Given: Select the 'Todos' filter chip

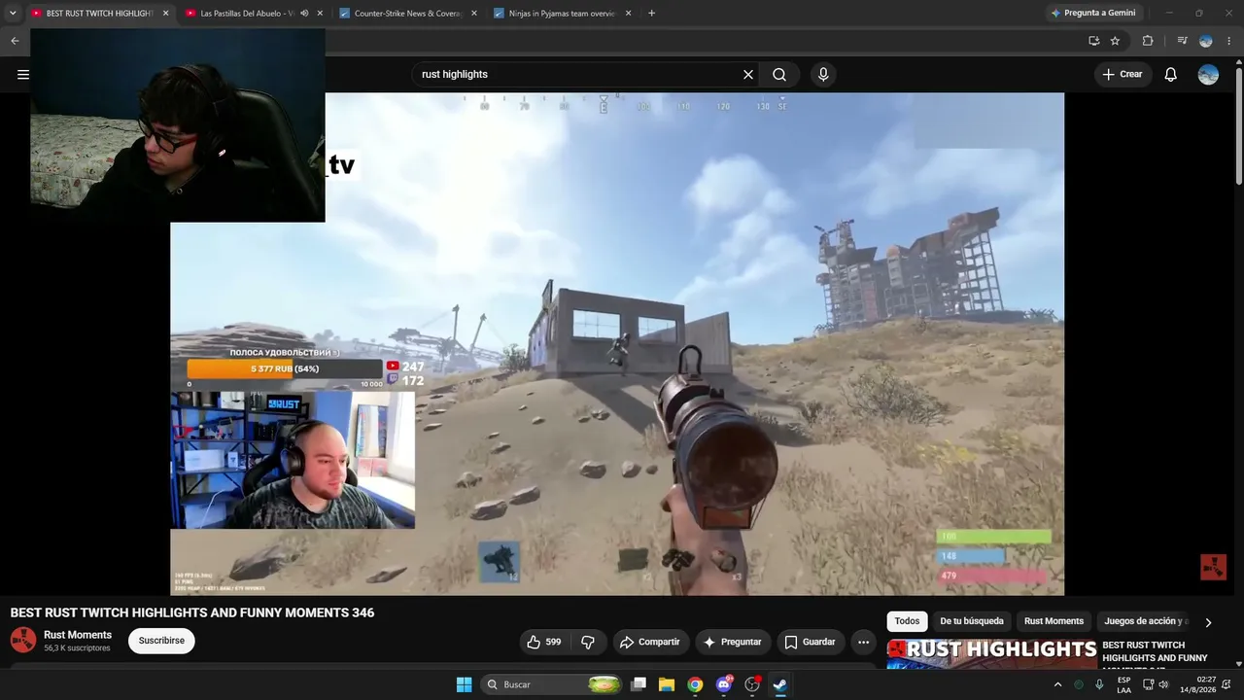Looking at the screenshot, I should [x=907, y=621].
